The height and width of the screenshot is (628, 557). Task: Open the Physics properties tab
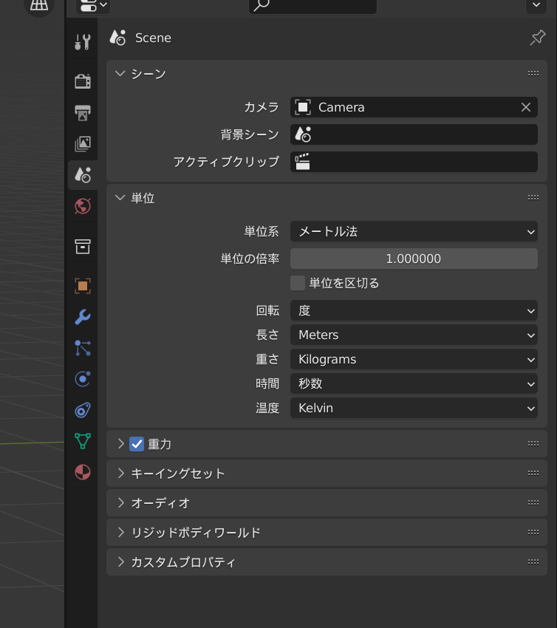[x=83, y=379]
